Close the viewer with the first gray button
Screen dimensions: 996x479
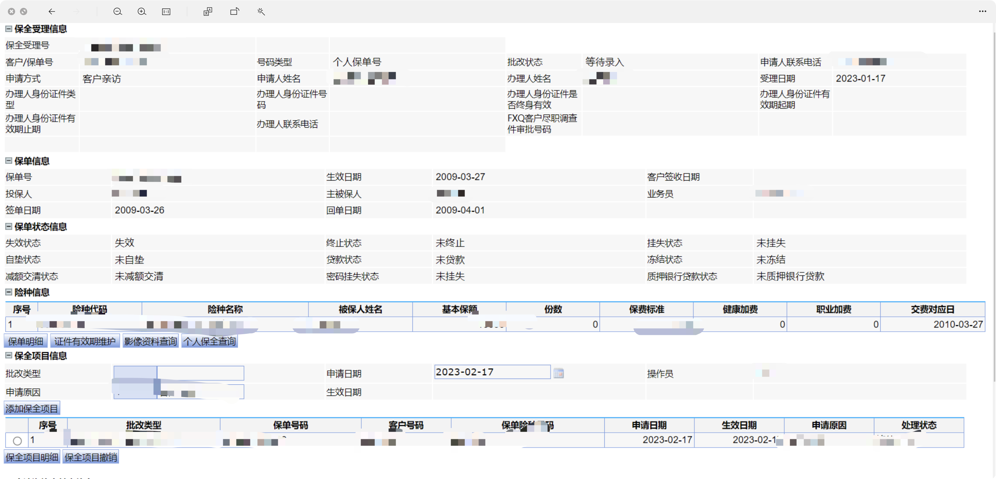[11, 11]
